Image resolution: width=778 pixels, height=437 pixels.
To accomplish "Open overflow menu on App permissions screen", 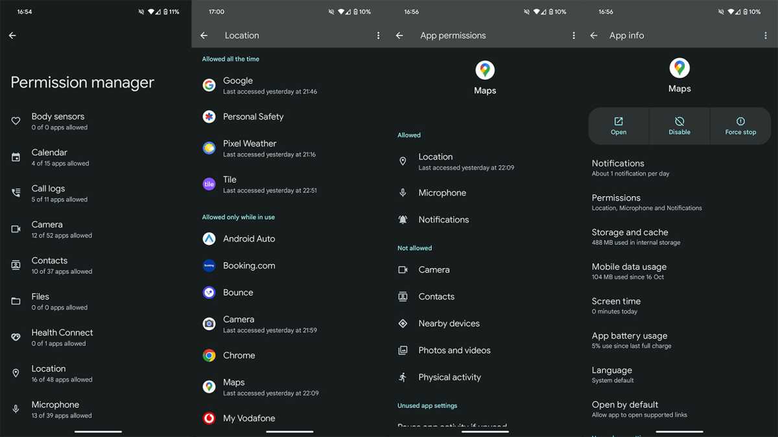I will (574, 36).
